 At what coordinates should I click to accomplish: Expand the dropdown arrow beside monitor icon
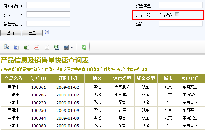click(72, 47)
